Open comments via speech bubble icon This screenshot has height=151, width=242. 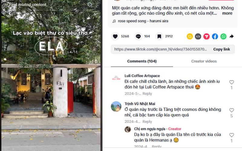(138, 37)
